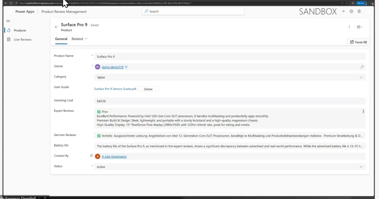Click the browser back arrow
Image resolution: width=379 pixels, height=199 pixels.
(x=6, y=3)
